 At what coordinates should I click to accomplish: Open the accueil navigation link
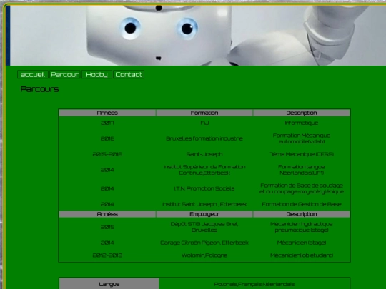(33, 74)
